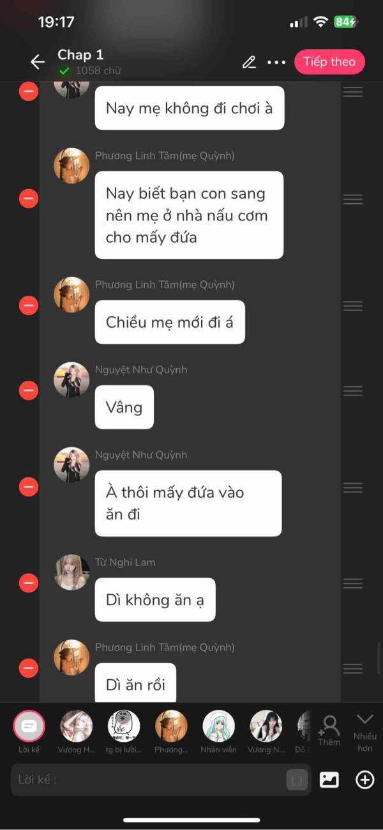Tap the circled plus add icon
Viewport: 383px width, 830px height.
[x=364, y=780]
